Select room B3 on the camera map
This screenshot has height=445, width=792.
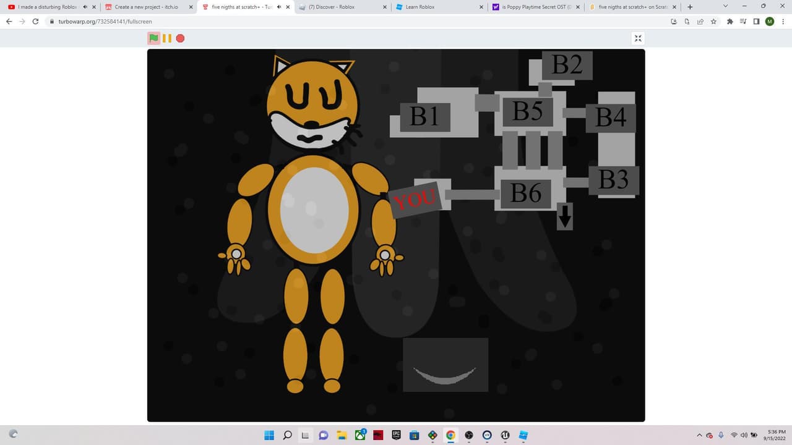click(x=613, y=180)
